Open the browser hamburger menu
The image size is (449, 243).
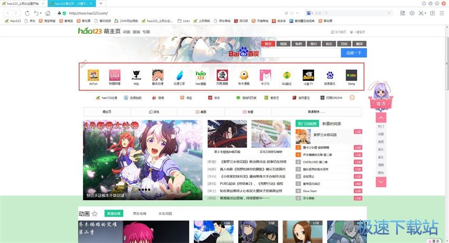[x=442, y=13]
